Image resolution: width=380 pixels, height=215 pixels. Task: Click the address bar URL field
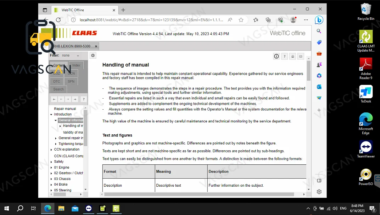pos(151,20)
